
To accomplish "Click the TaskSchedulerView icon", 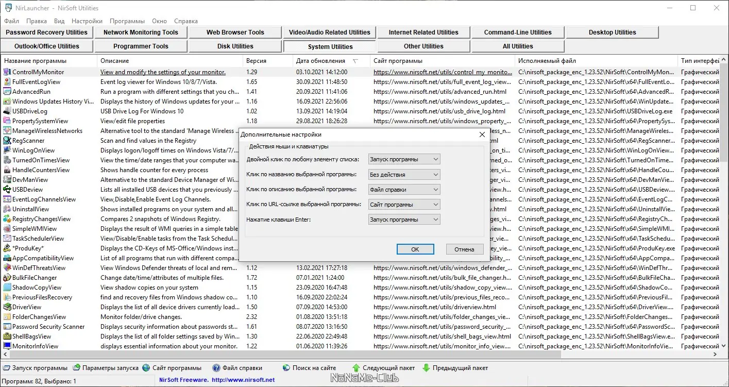I will pos(7,239).
